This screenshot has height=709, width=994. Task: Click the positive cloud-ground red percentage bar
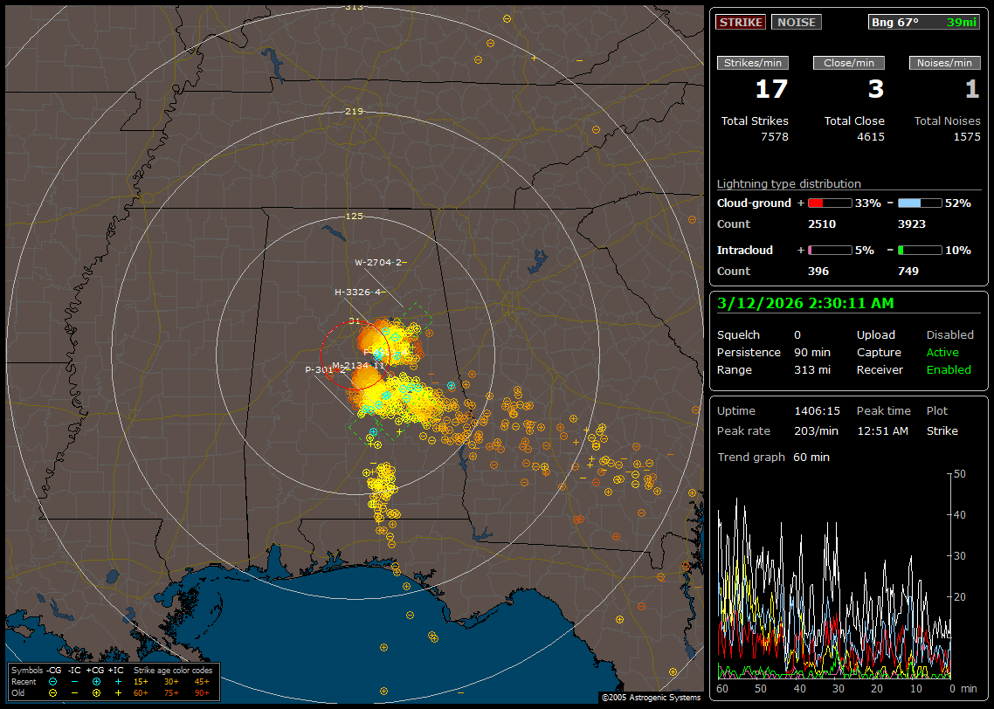point(829,203)
